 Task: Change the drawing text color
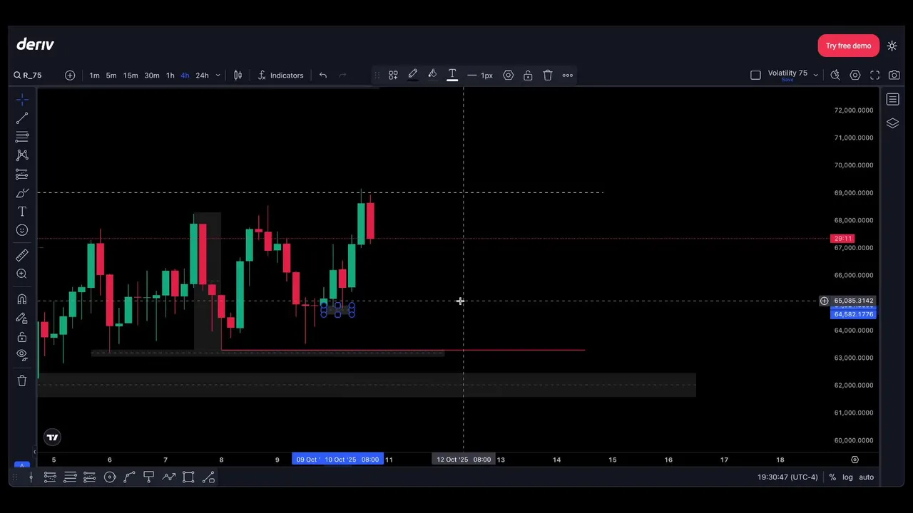[452, 76]
